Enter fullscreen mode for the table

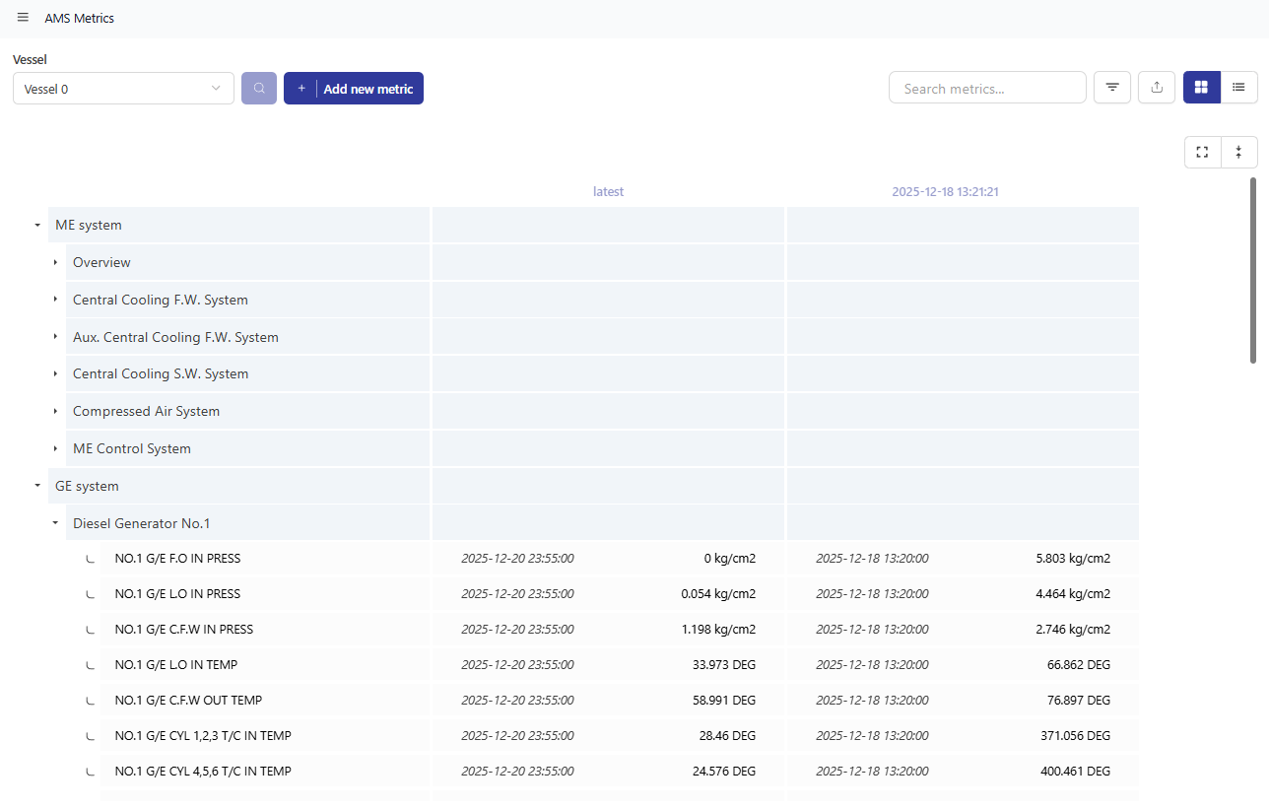point(1202,152)
